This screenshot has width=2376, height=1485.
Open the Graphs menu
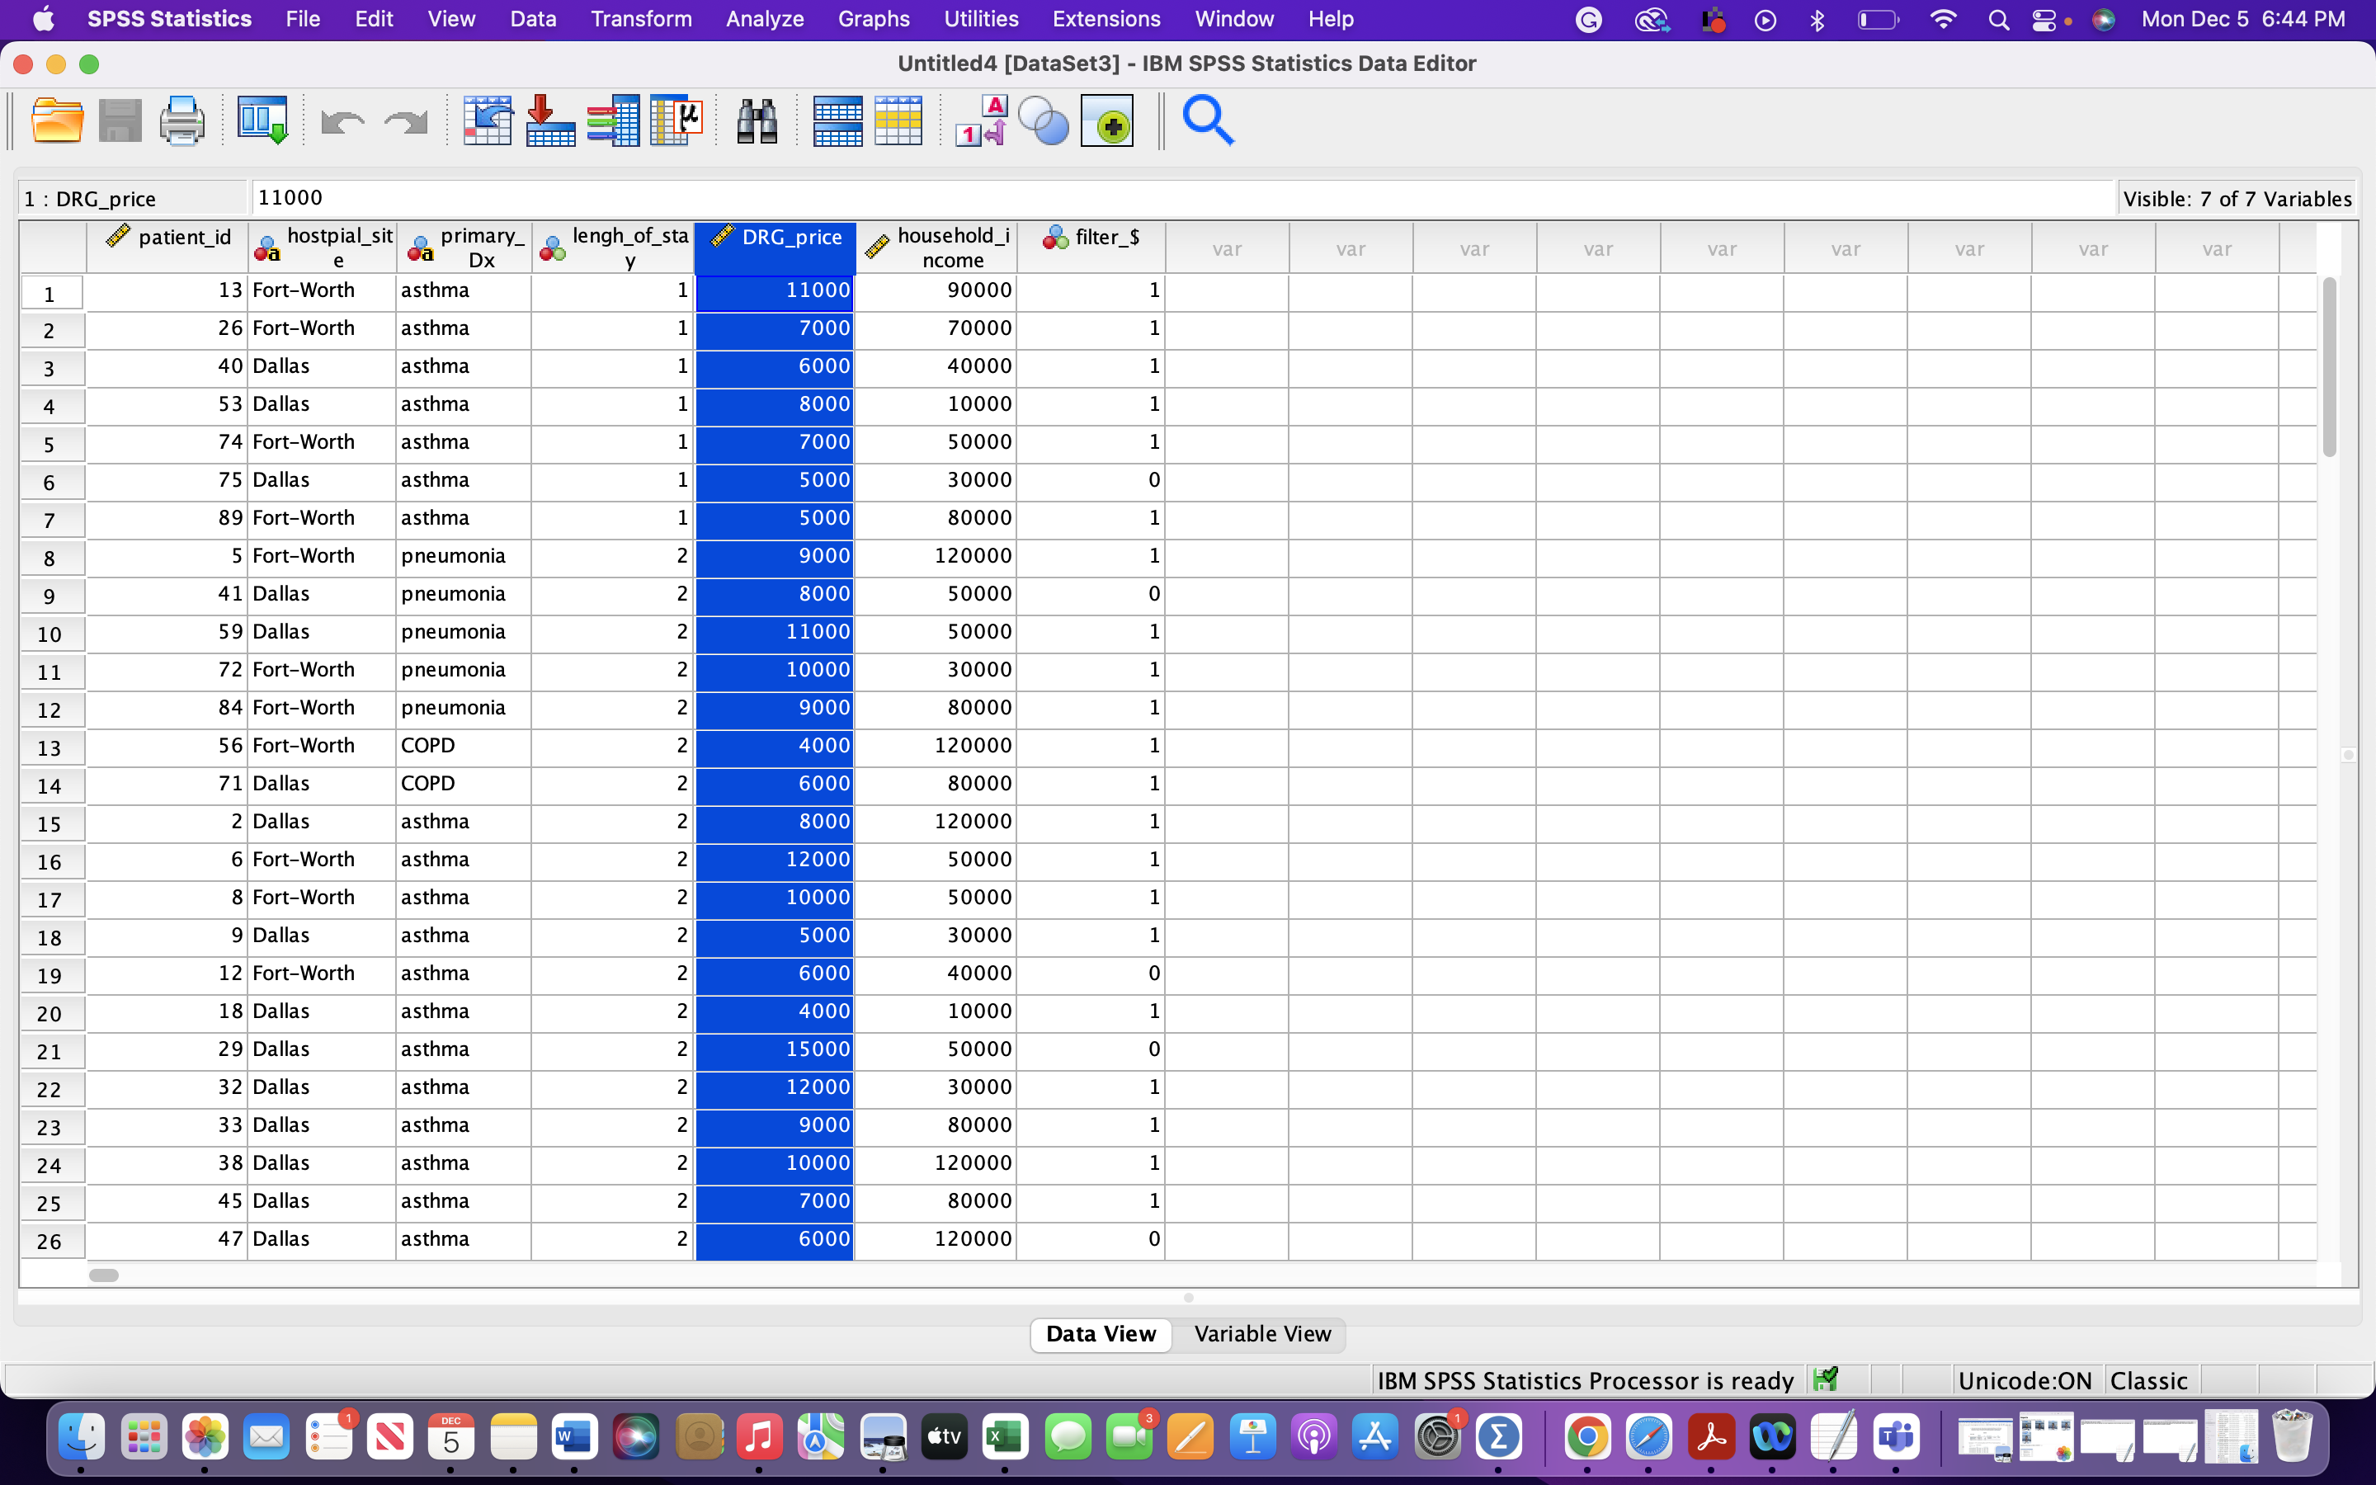872,19
